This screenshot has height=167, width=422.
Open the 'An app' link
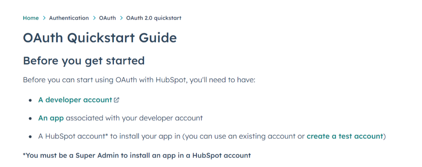click(x=51, y=118)
